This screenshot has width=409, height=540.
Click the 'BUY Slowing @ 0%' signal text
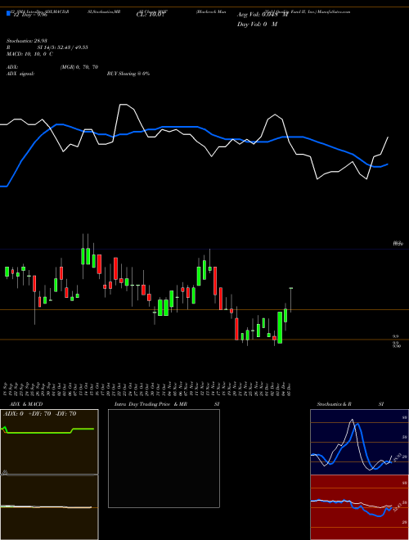(x=128, y=74)
